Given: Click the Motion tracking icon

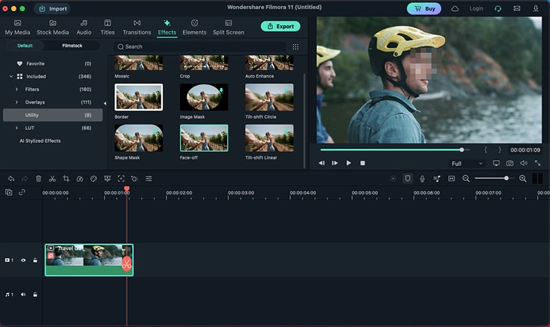Looking at the screenshot, I should tap(121, 179).
